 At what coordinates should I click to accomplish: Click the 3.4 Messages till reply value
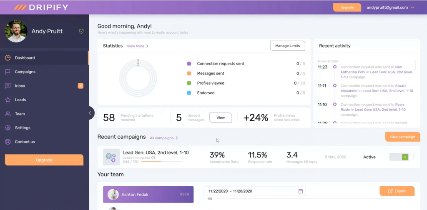coord(292,155)
